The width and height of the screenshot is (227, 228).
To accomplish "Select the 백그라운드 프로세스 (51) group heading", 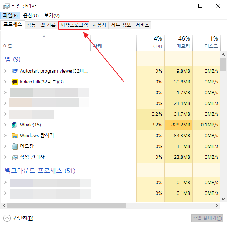I will point(40,171).
